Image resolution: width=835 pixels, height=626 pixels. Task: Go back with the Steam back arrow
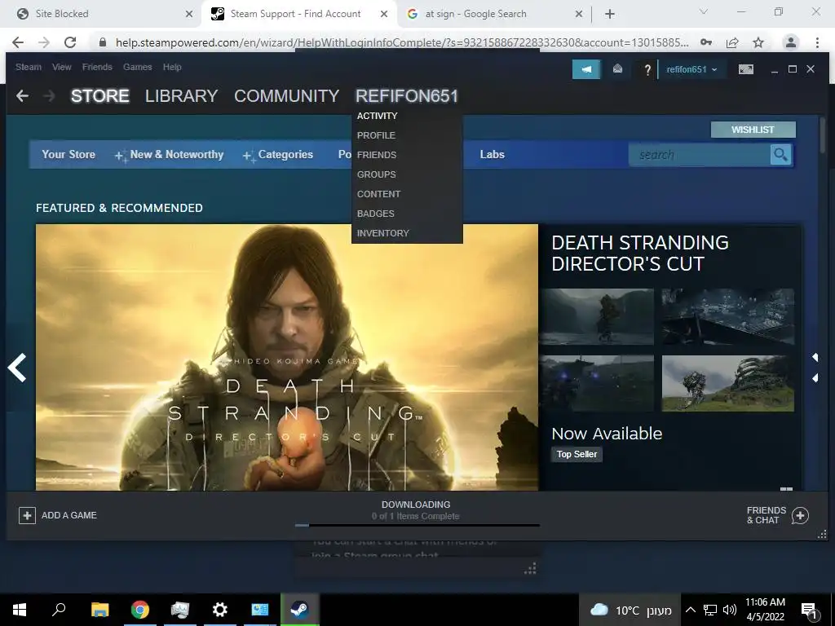tap(22, 96)
